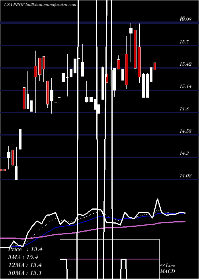Click the 14.3 price axis label

point(184,153)
